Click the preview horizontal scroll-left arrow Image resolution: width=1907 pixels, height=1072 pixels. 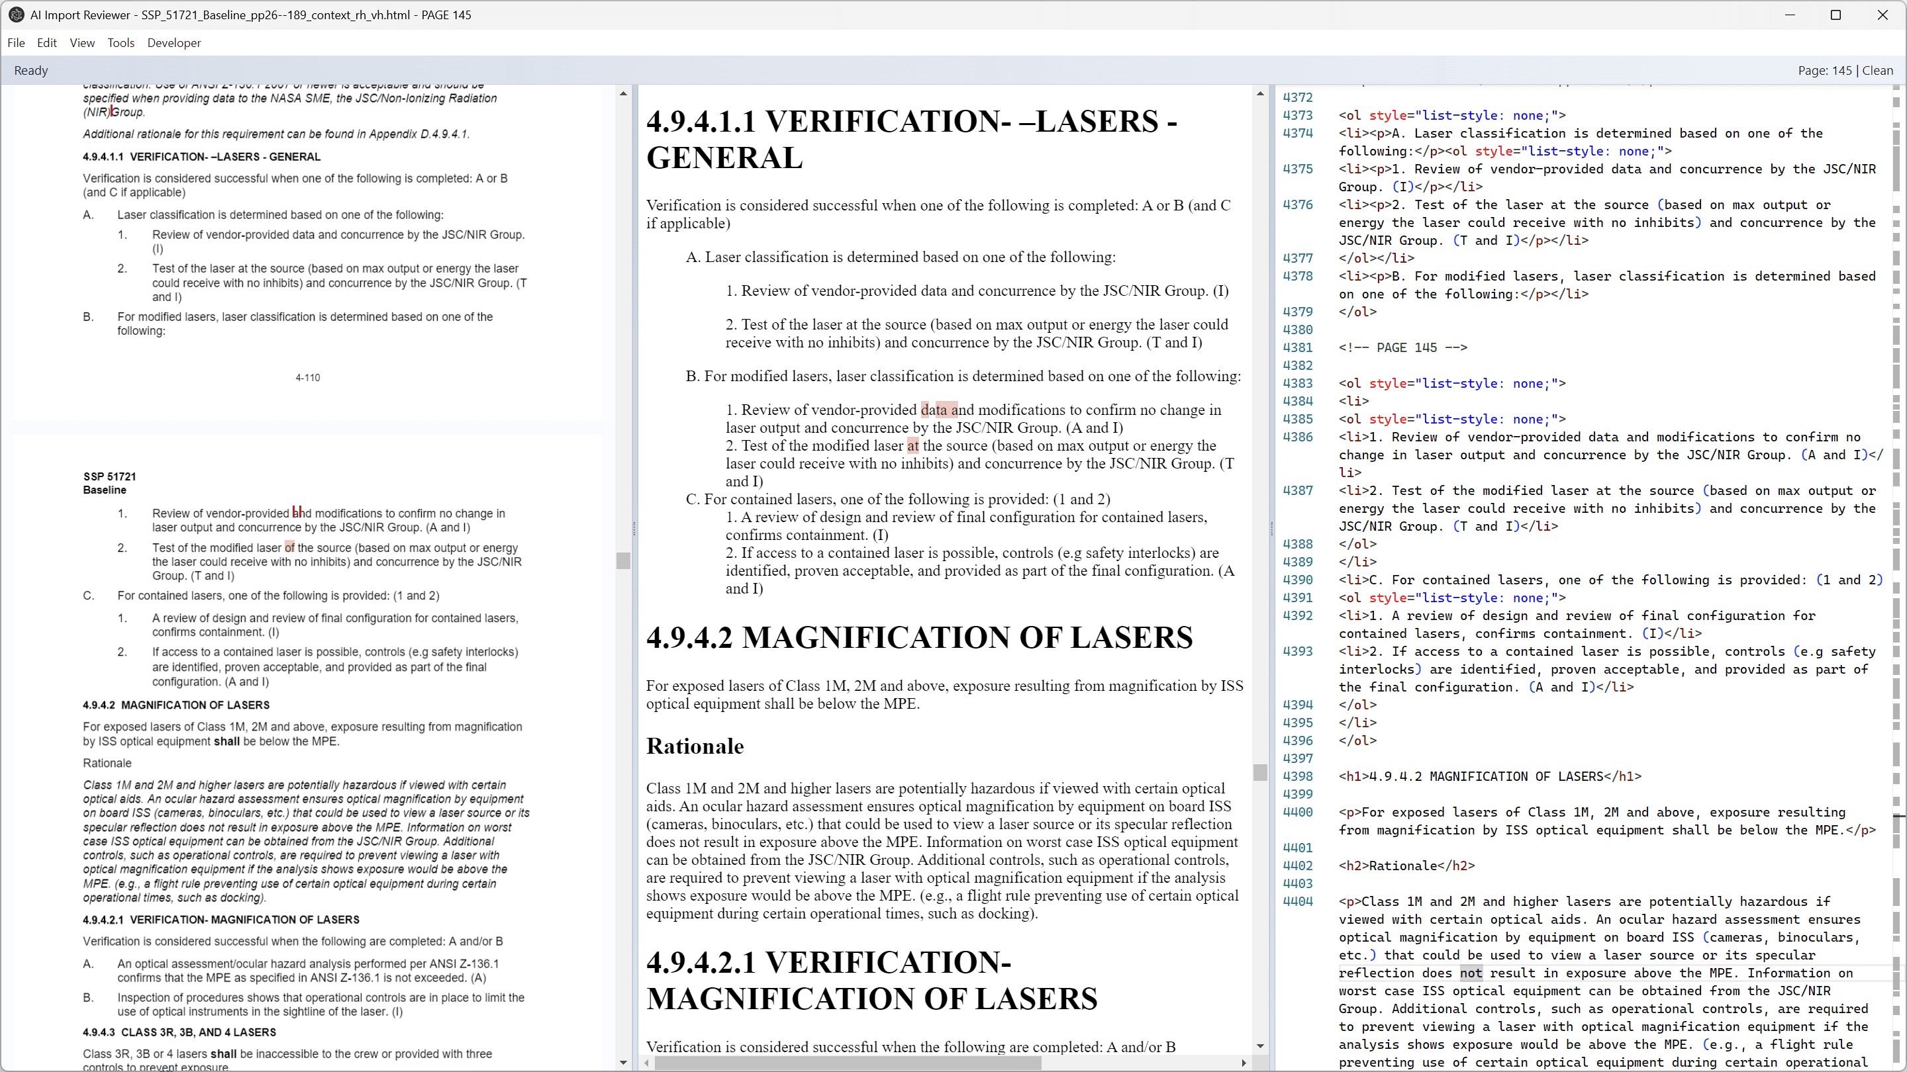(x=648, y=1063)
